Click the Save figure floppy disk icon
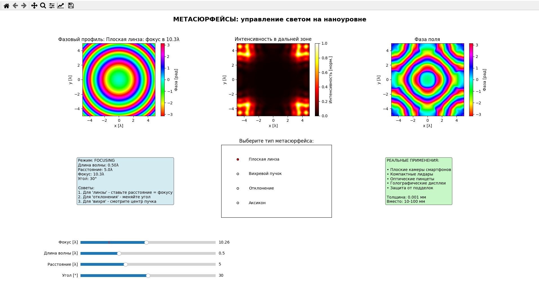The width and height of the screenshot is (539, 286). point(71,6)
